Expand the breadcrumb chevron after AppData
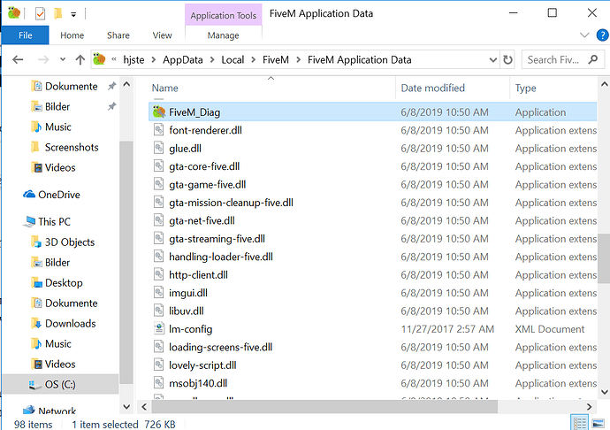 [212, 60]
